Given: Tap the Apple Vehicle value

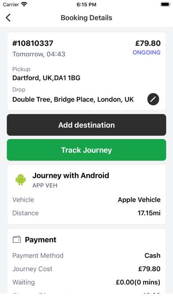Looking at the screenshot, I should pyautogui.click(x=139, y=200).
